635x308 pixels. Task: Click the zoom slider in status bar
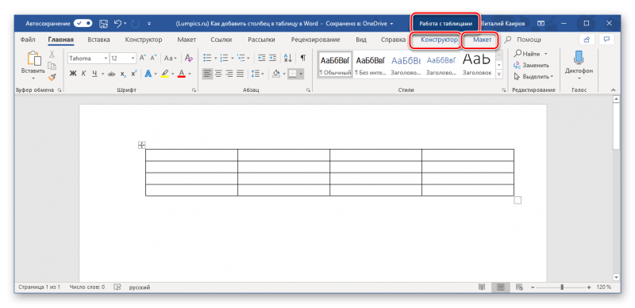pos(562,287)
